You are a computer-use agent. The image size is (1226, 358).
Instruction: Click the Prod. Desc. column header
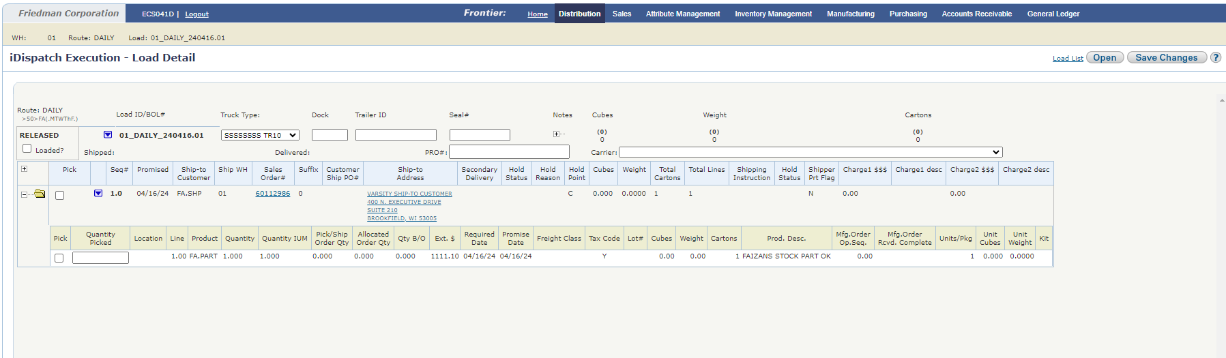coord(787,239)
